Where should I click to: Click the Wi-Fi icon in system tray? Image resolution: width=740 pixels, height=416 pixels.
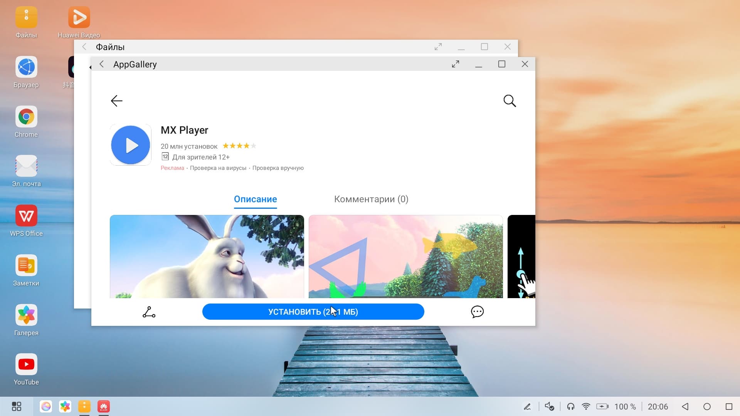[x=586, y=406]
